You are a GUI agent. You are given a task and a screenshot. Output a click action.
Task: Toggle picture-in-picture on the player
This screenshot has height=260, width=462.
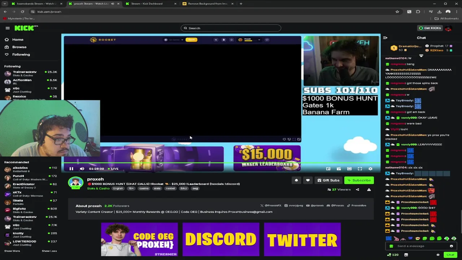click(x=328, y=169)
